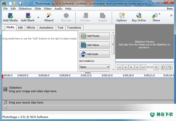Click the open project icon in title bar
This screenshot has height=121, width=176.
[x=15, y=4]
